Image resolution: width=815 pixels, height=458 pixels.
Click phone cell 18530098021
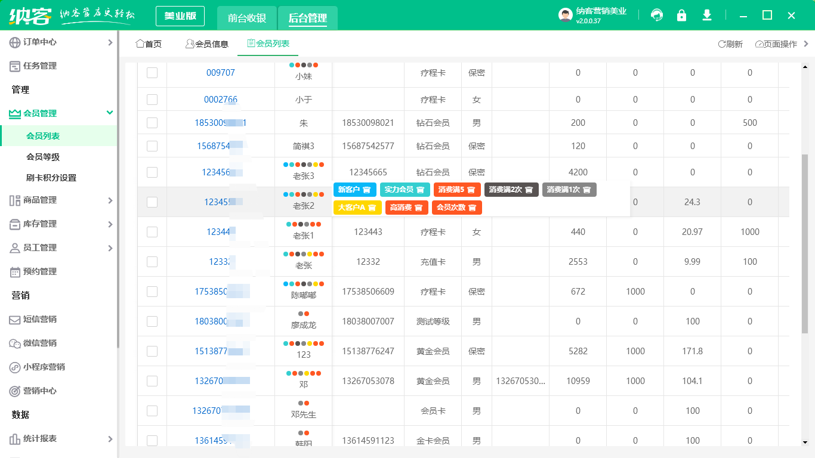pyautogui.click(x=368, y=123)
